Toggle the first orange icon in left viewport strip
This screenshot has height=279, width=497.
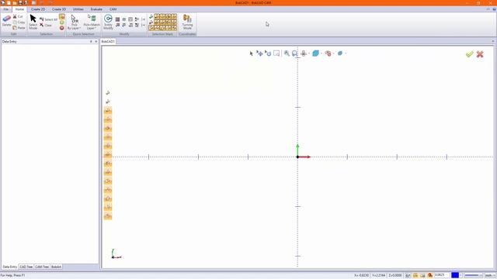pyautogui.click(x=108, y=111)
